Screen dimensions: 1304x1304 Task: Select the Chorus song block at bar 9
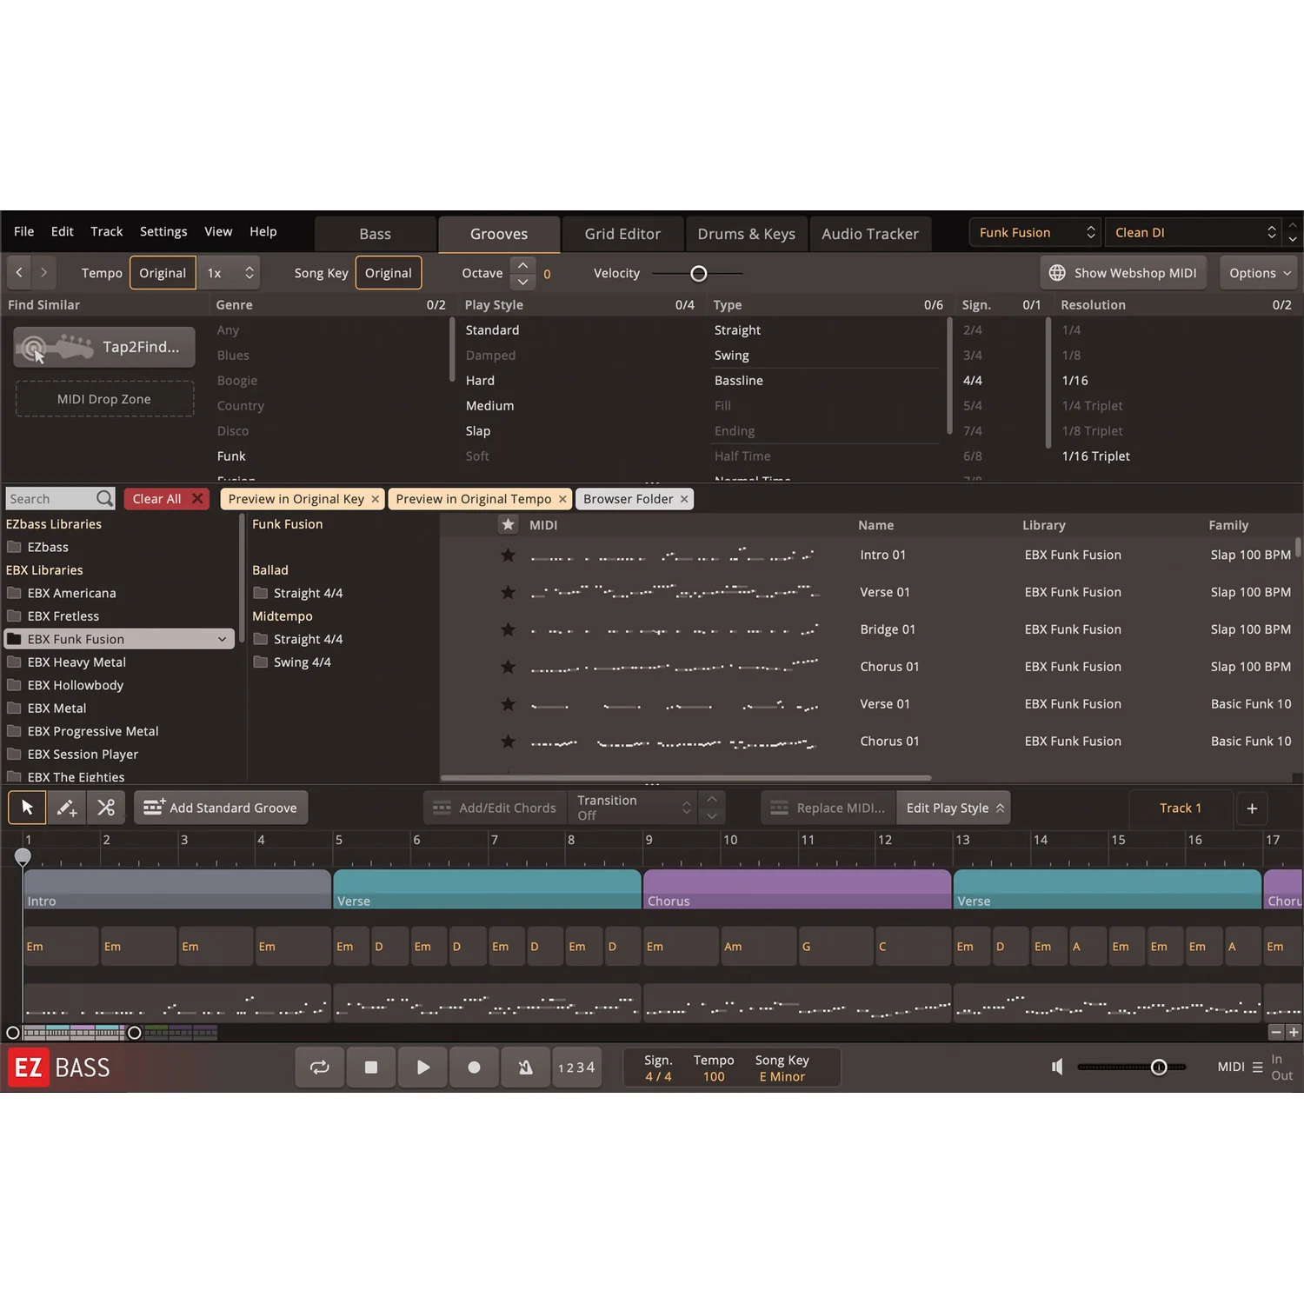click(x=797, y=889)
